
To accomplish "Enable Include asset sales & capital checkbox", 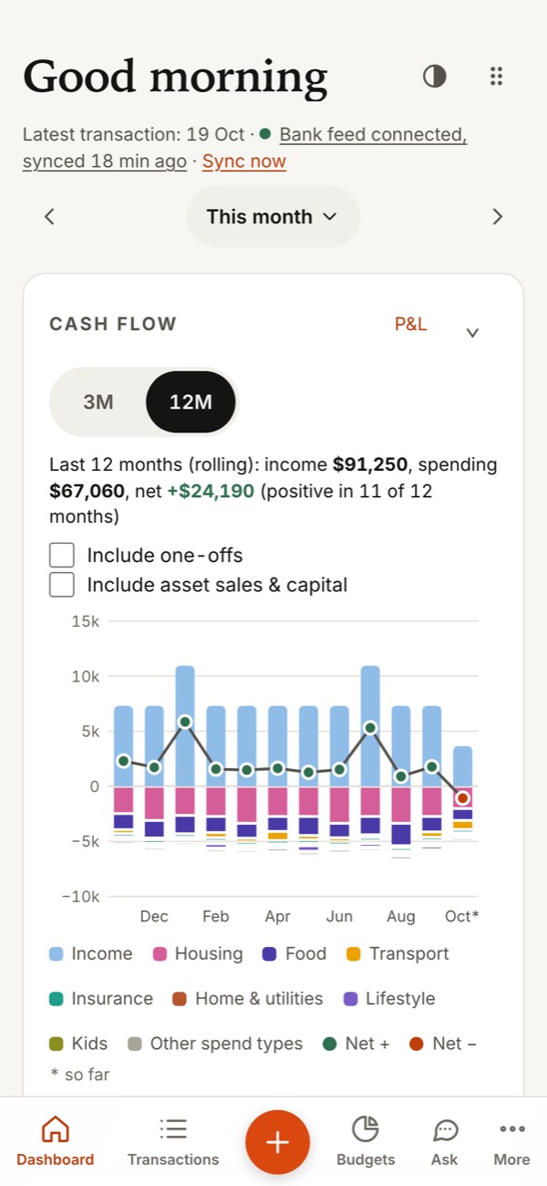I will tap(62, 585).
